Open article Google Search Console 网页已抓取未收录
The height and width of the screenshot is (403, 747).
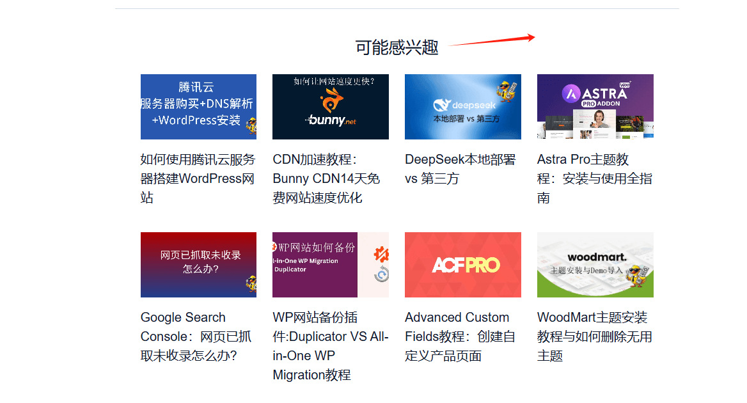(196, 336)
